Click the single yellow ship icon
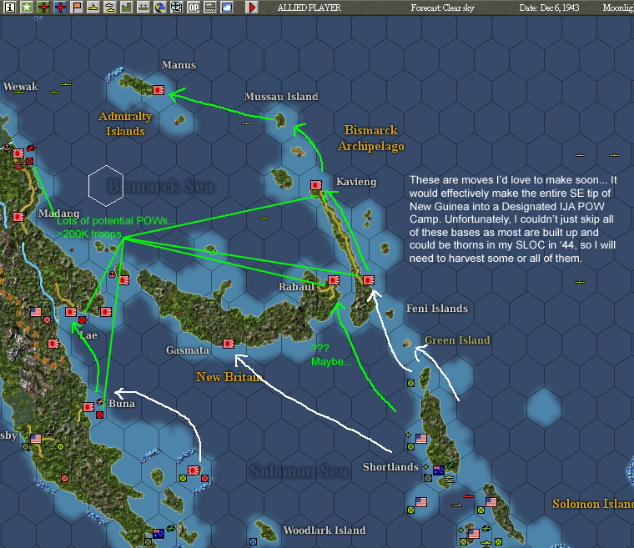 point(93,8)
